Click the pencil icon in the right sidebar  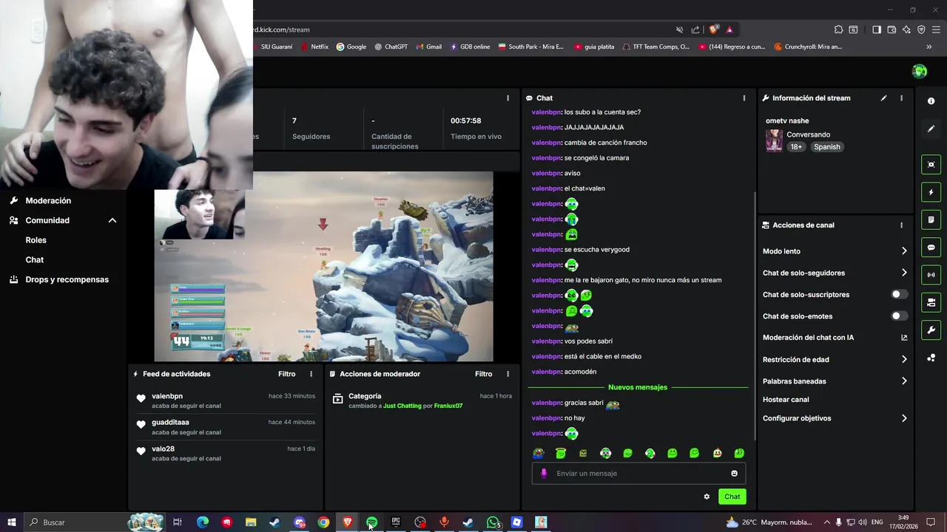coord(931,129)
